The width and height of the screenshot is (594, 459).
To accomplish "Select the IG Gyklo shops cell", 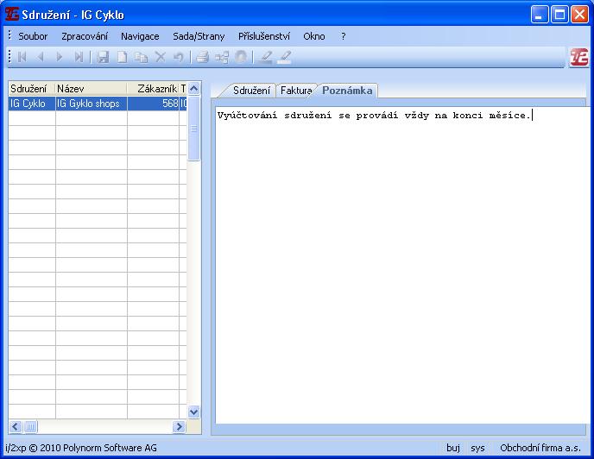I will pos(92,104).
